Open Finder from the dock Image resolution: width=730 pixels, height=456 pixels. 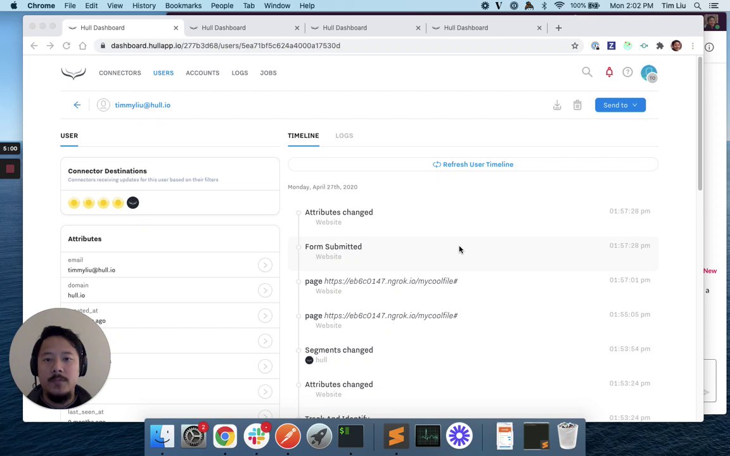[x=162, y=436]
